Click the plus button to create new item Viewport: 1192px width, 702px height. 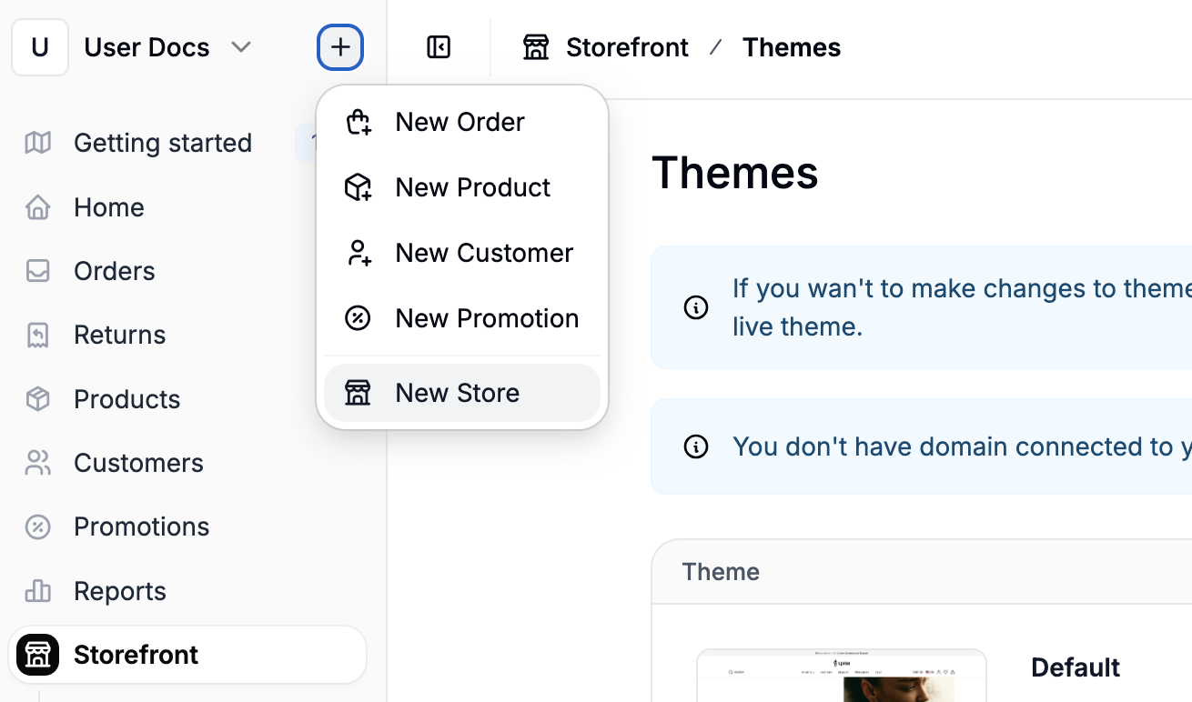coord(339,46)
